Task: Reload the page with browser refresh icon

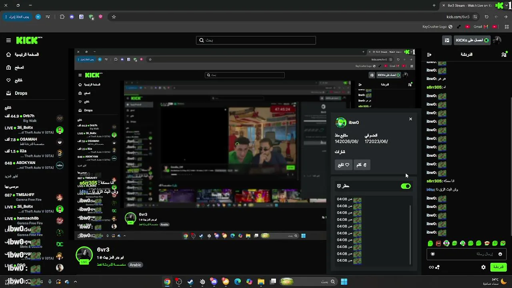Action: (486, 17)
